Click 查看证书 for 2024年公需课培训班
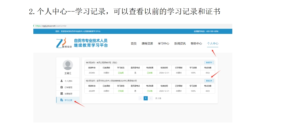The image size is (285, 131). (209, 81)
